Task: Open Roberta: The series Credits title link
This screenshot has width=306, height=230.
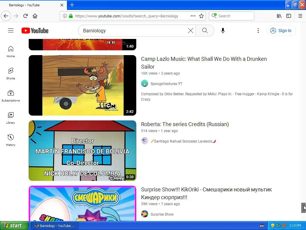Action: click(185, 124)
